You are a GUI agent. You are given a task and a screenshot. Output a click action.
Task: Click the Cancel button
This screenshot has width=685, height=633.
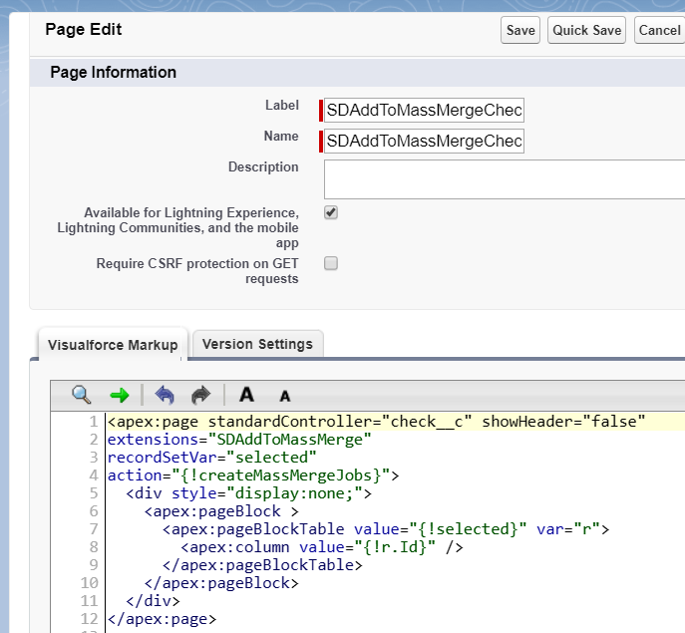pos(659,30)
